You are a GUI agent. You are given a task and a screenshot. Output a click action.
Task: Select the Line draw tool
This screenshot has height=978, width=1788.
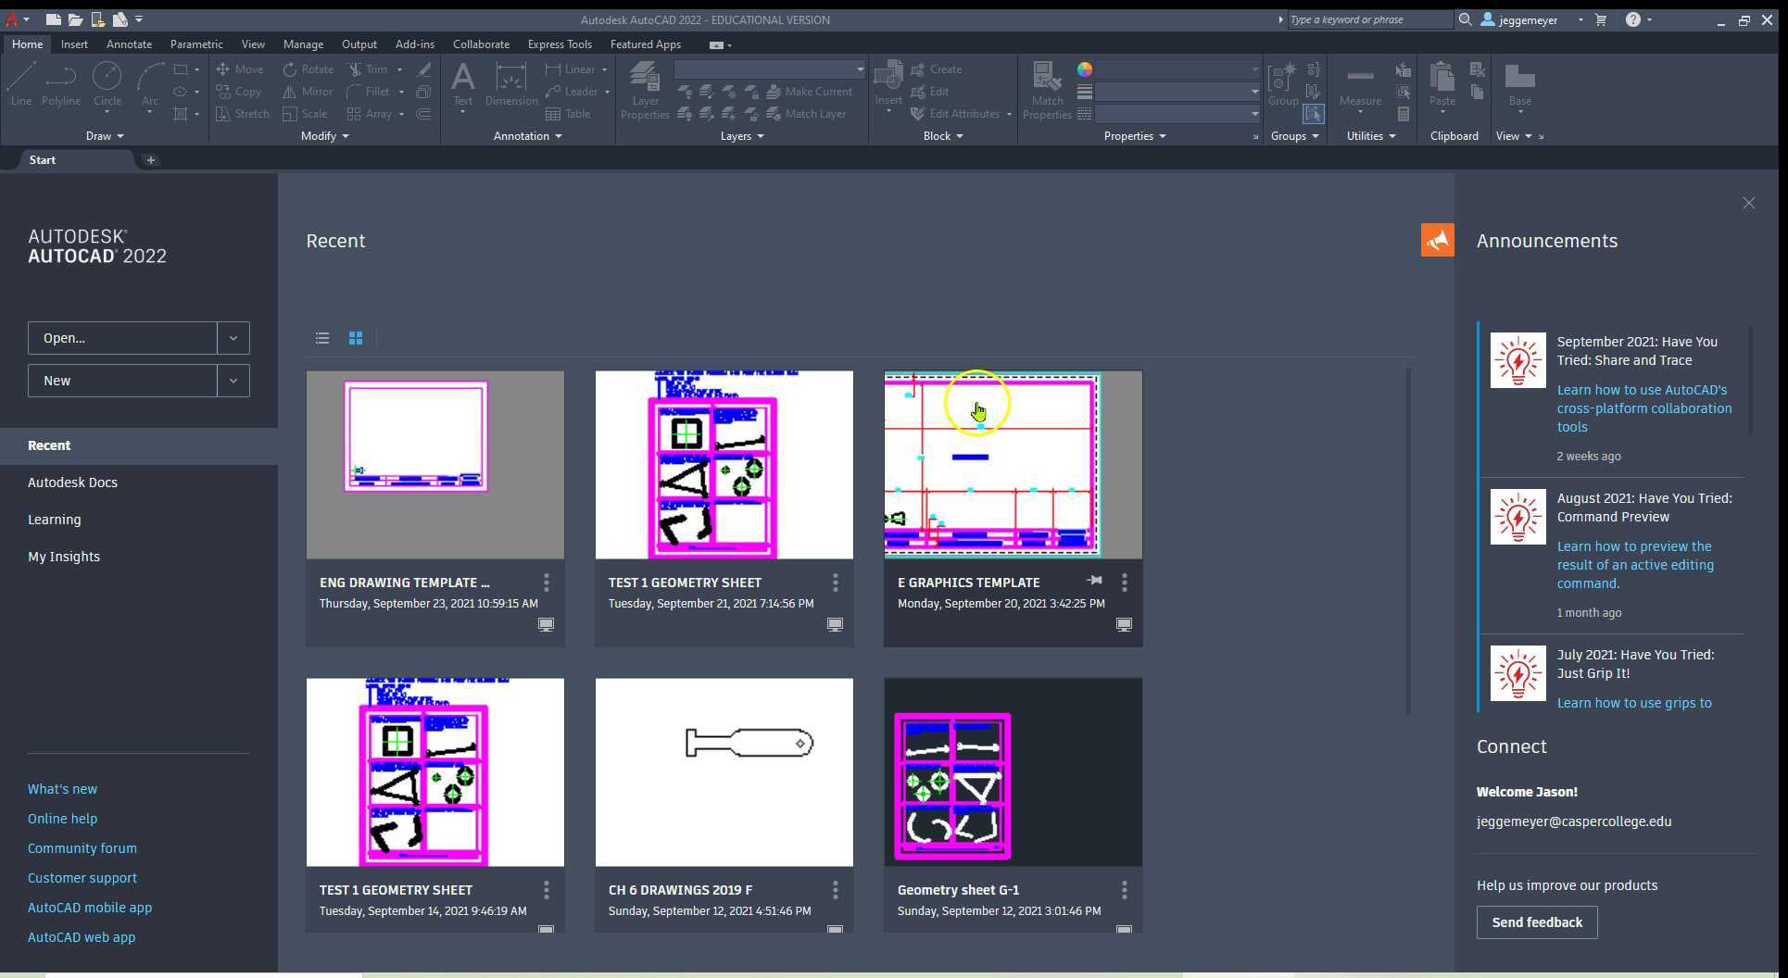pos(20,83)
